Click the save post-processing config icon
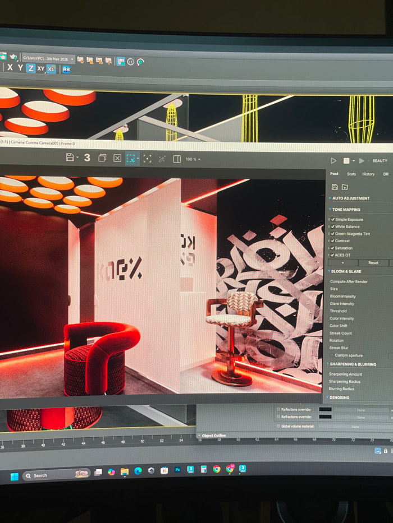 pos(335,187)
